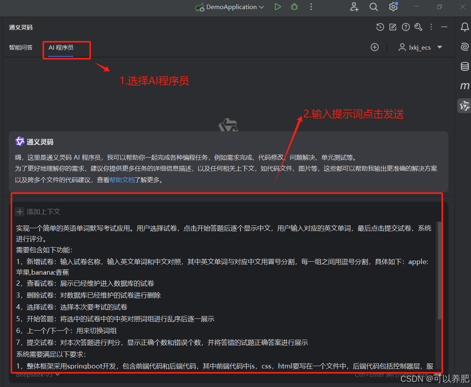Expand the DemoApplication run configuration dropdown
Image resolution: width=471 pixels, height=387 pixels.
click(x=261, y=7)
